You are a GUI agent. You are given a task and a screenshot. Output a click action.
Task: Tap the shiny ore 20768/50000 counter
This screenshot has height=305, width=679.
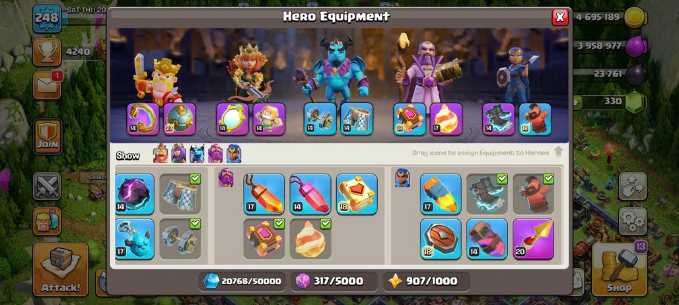[x=242, y=281]
